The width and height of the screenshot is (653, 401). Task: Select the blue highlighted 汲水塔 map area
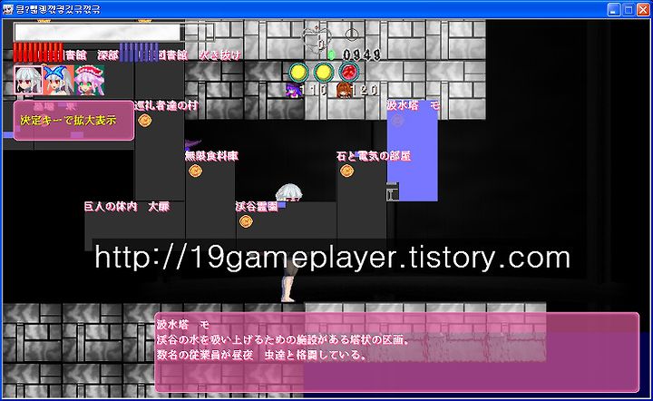(413, 151)
